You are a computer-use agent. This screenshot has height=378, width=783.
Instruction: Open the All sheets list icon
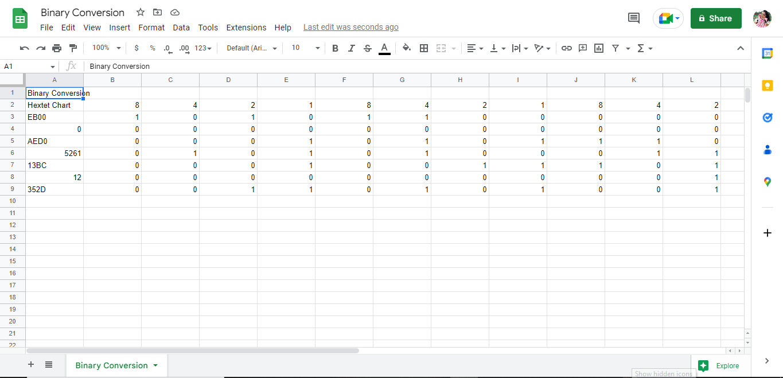(x=49, y=365)
